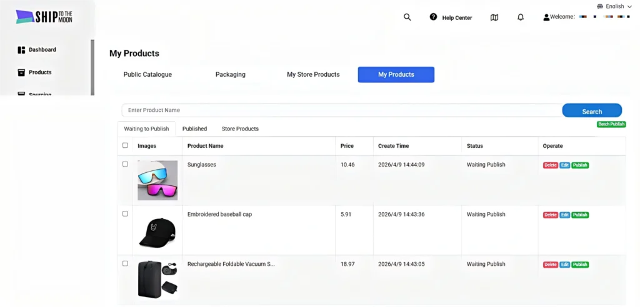This screenshot has width=640, height=307.
Task: Select the blue My Products tab
Action: pyautogui.click(x=396, y=75)
